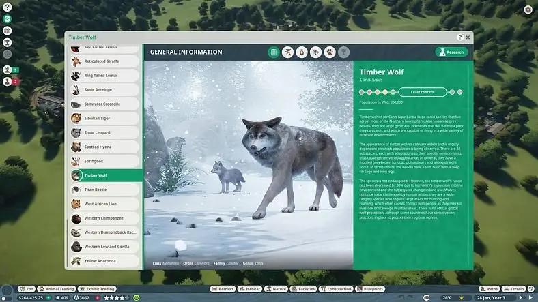Viewport: 538px width, 302px height.
Task: Select Western Lowland Gorilla in animal list
Action: click(x=104, y=247)
